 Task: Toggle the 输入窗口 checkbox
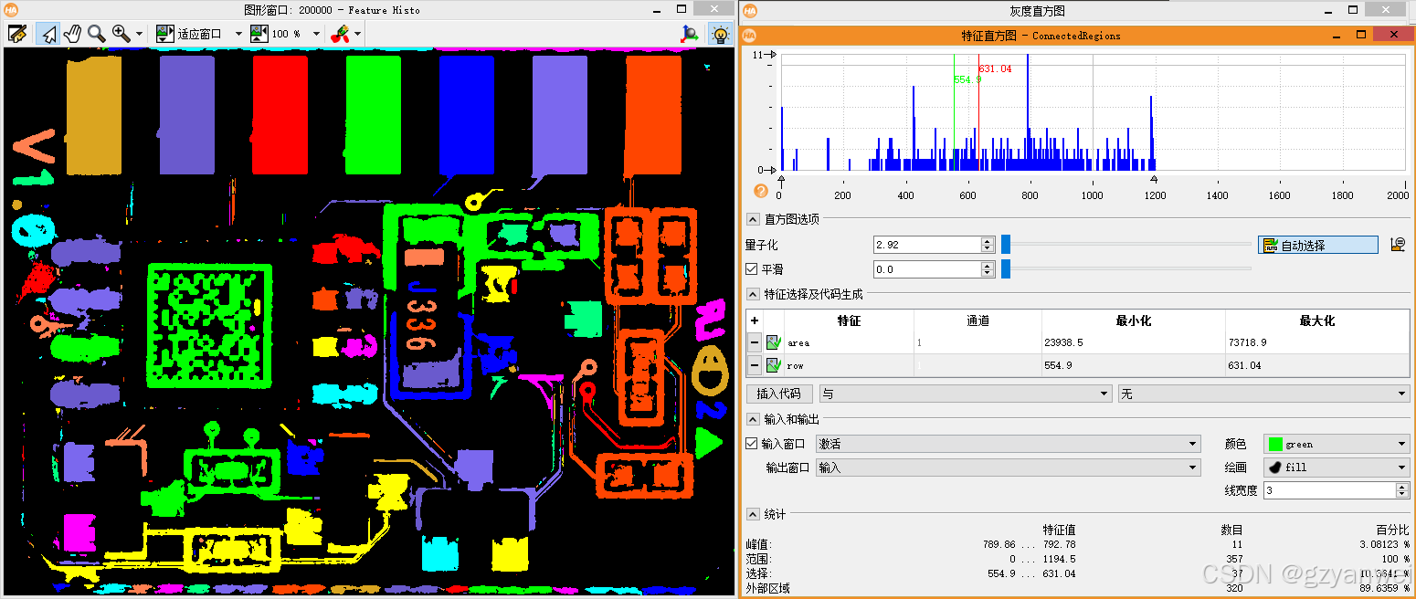click(752, 444)
